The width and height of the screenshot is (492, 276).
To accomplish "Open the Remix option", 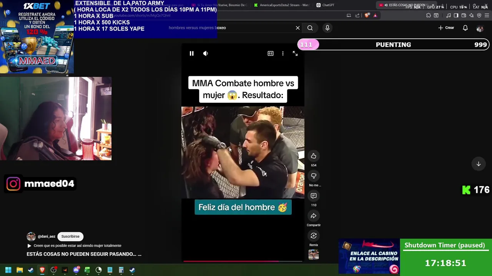I will point(314,236).
